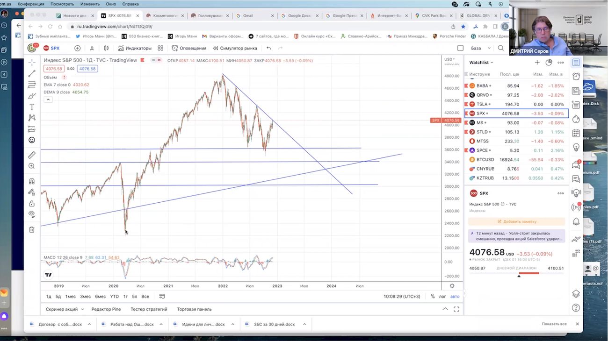The width and height of the screenshot is (608, 341).
Task: Toggle percent scale mode
Action: [x=433, y=296]
